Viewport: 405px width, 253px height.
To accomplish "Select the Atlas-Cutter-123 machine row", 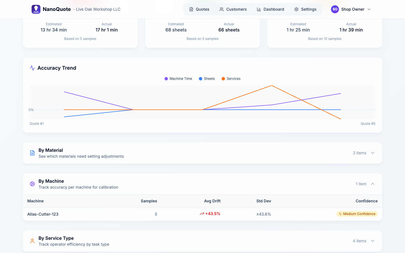I will coord(43,214).
